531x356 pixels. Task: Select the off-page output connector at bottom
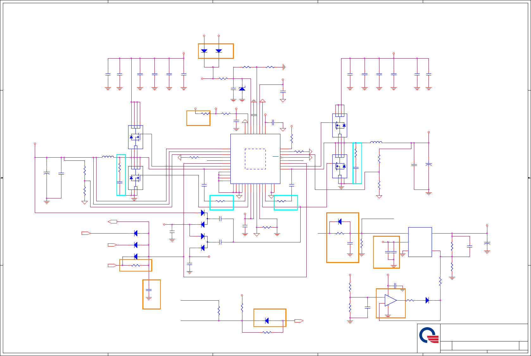(x=299, y=321)
